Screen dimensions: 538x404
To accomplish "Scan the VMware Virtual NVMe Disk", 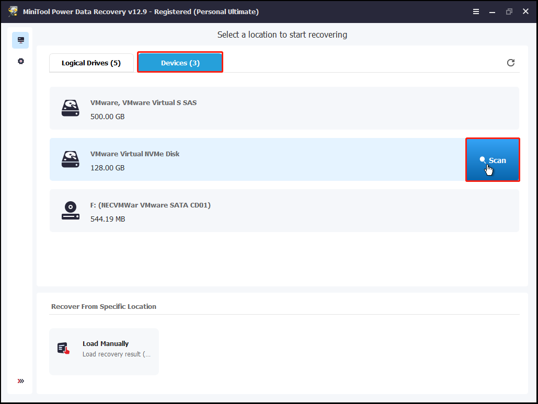I will pyautogui.click(x=493, y=160).
